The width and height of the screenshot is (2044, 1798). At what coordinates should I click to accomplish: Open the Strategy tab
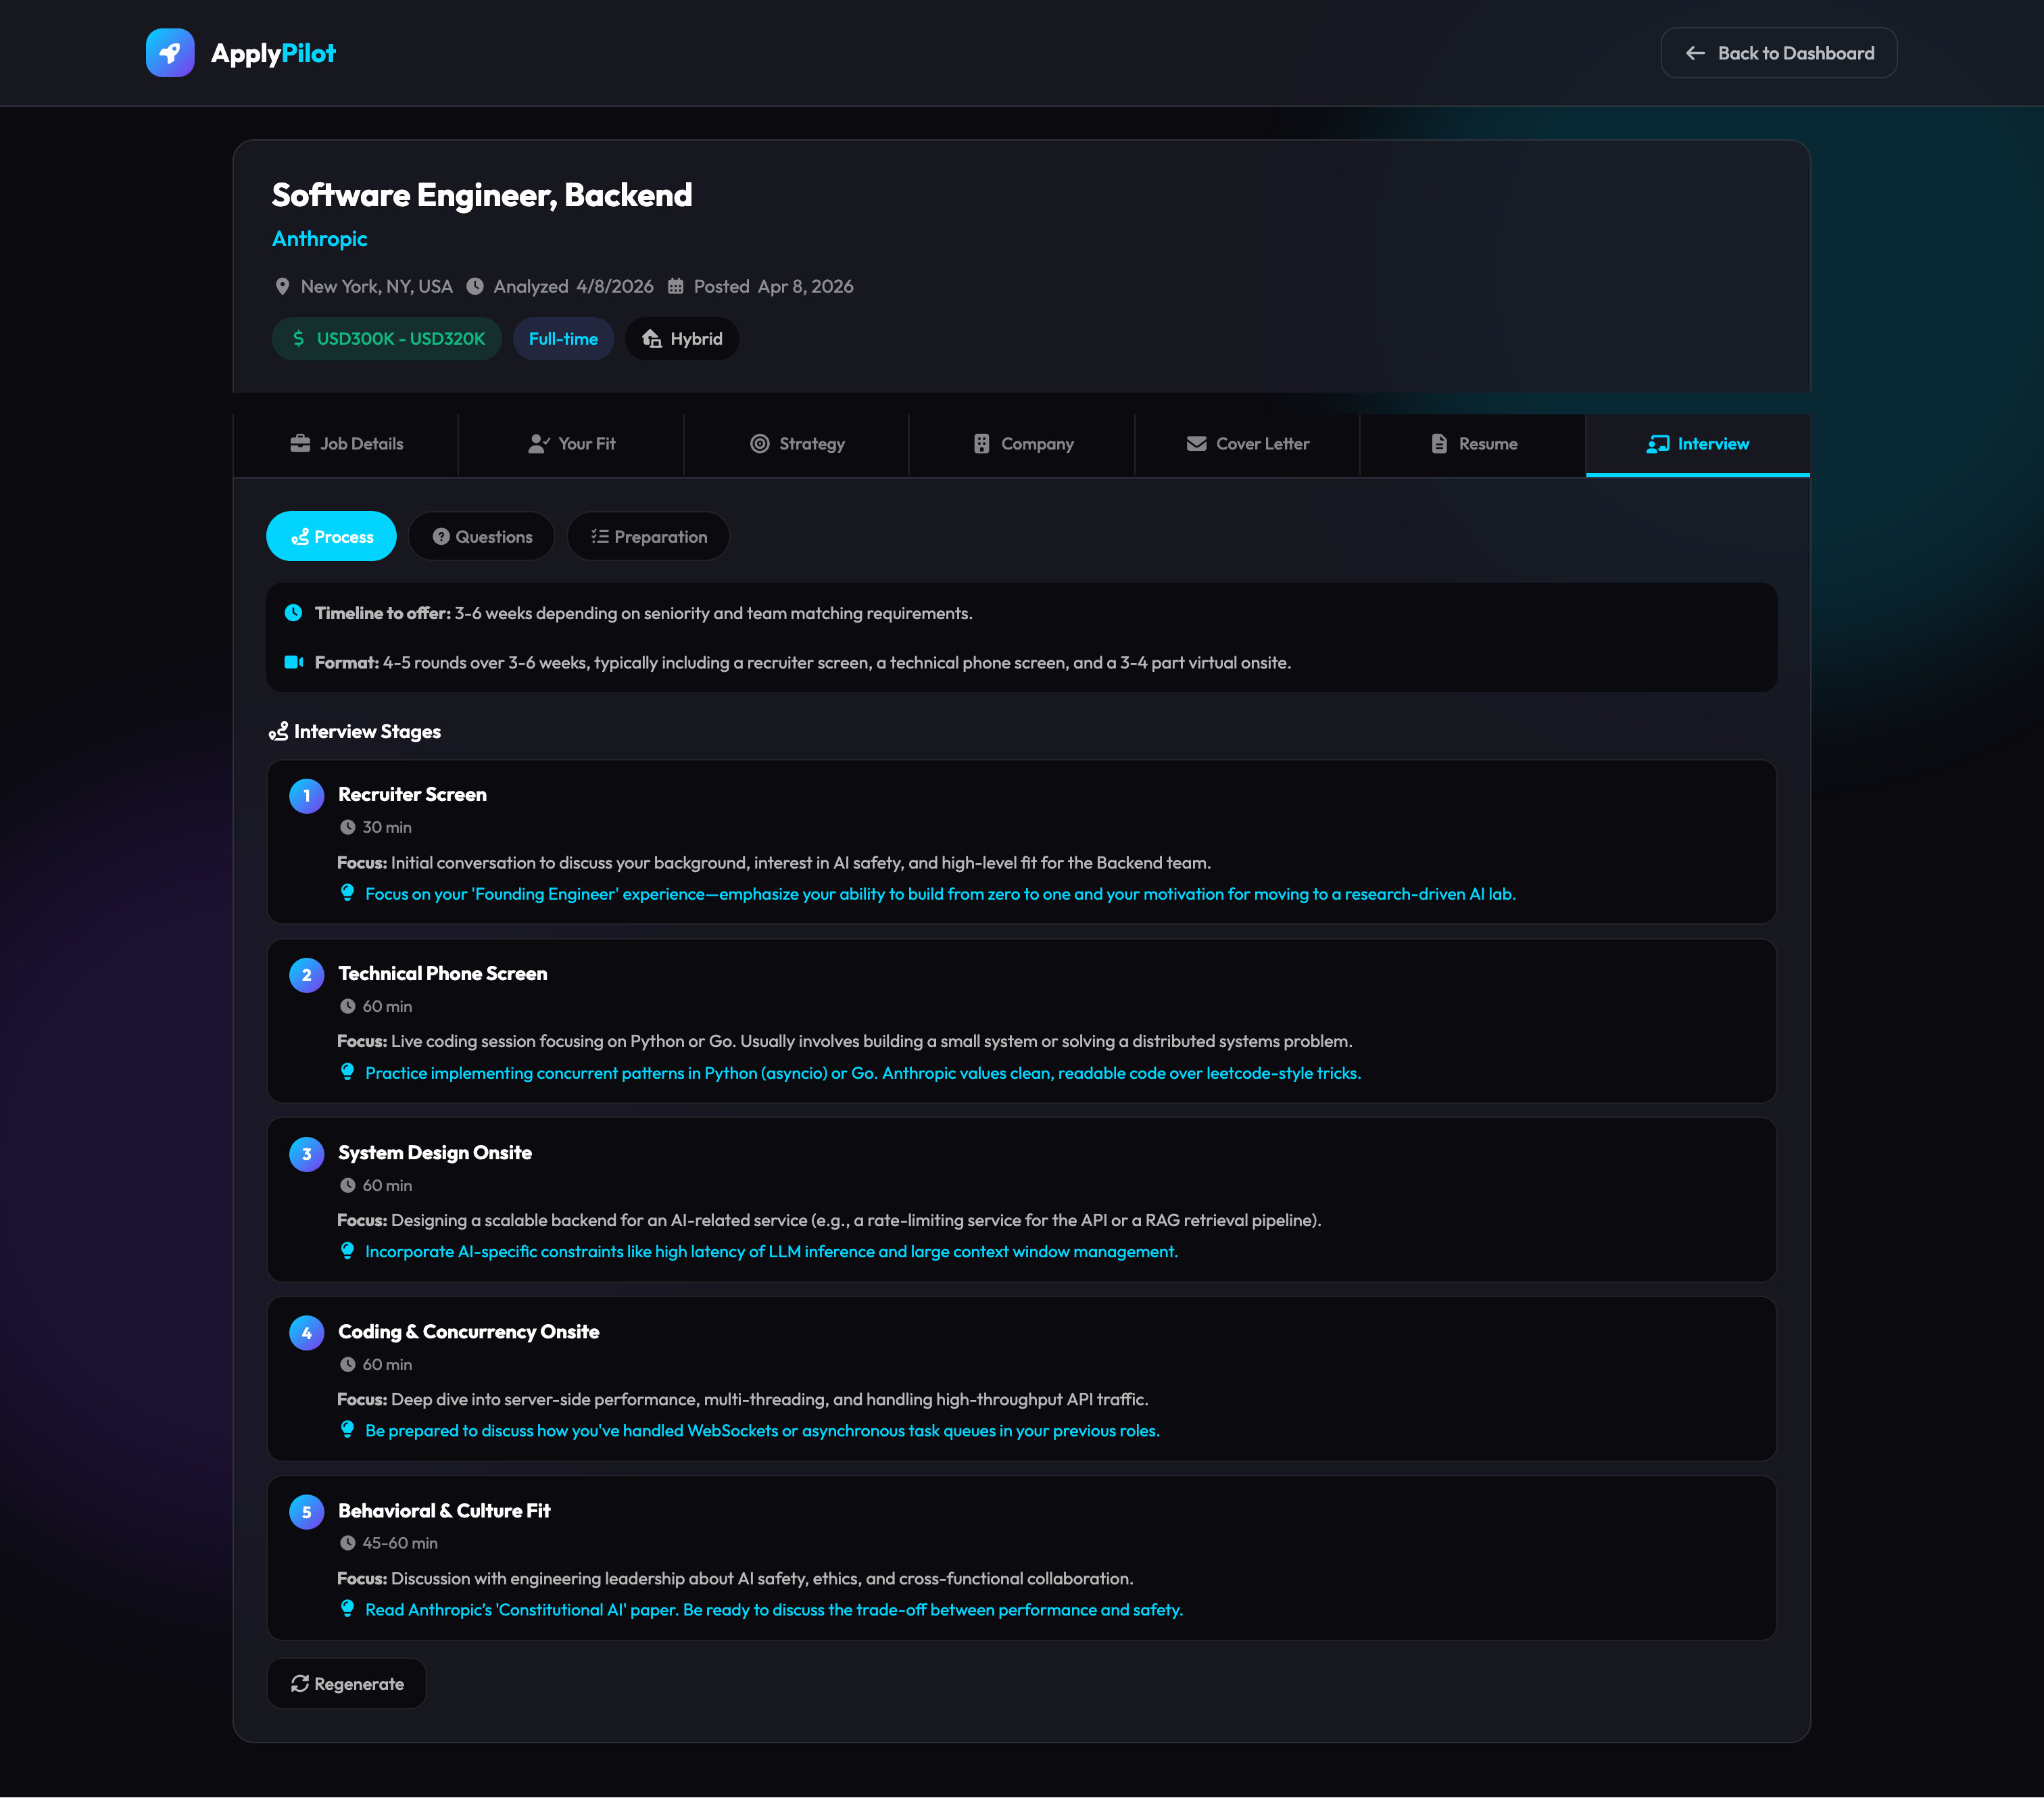[x=797, y=444]
